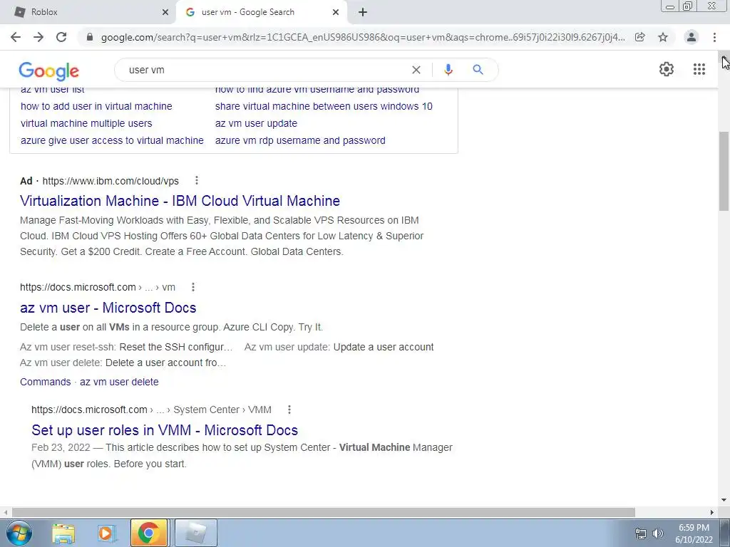Launch Windows Media Player from taskbar
This screenshot has width=730, height=547.
[x=106, y=533]
